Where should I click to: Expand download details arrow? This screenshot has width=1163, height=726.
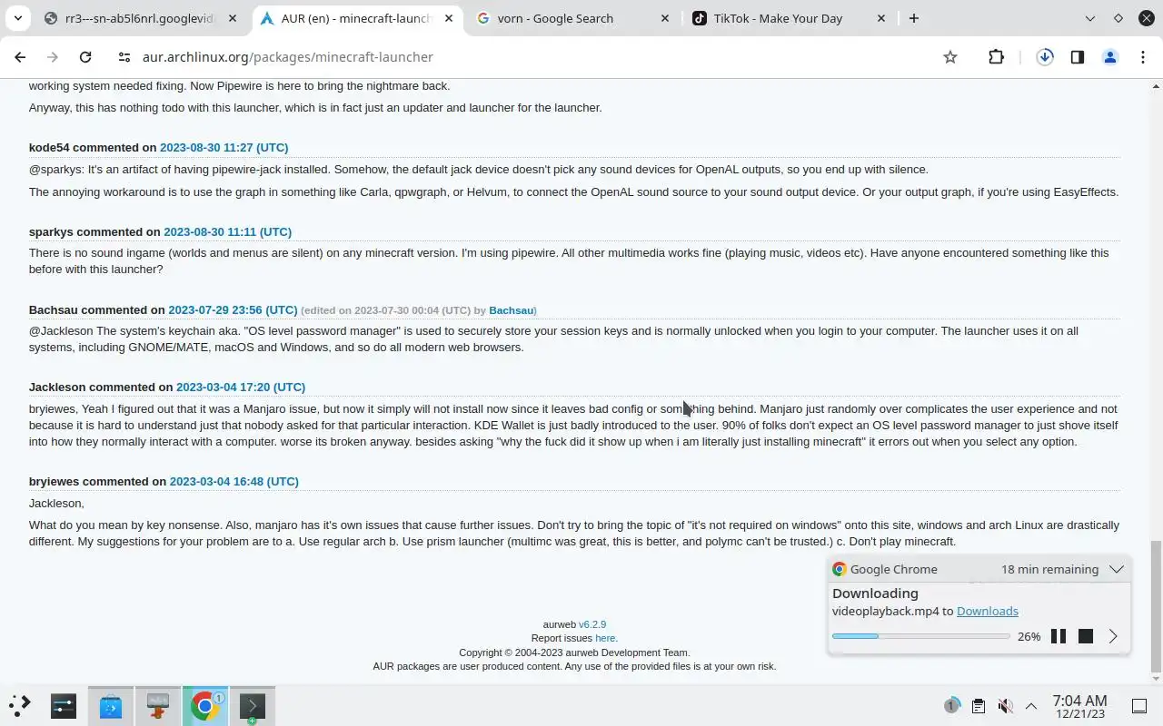pos(1113,636)
